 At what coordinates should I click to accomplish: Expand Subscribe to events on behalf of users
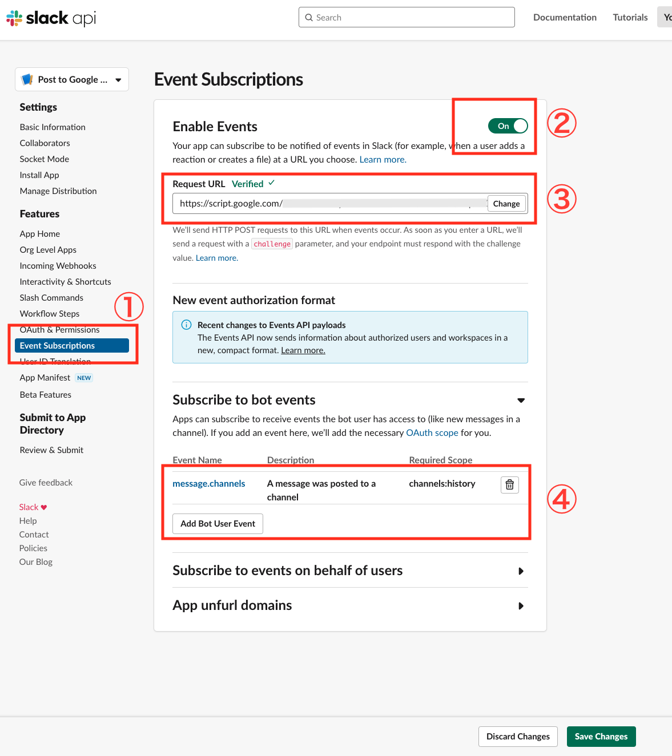(x=520, y=571)
